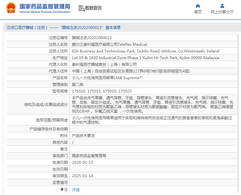Click the 生效日期 label
The width and height of the screenshot is (241, 195).
tap(60, 169)
